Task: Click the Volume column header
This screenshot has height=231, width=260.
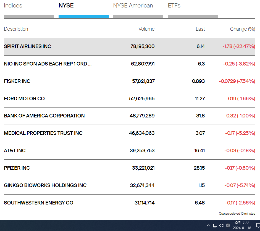Action: (146, 29)
